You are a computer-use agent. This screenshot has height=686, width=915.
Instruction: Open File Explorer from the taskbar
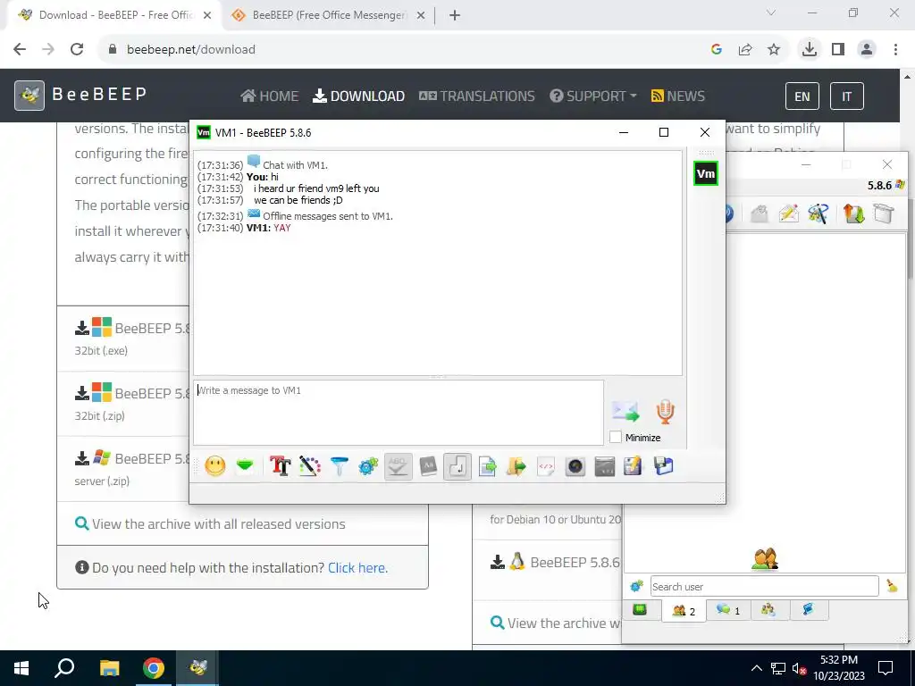[109, 668]
